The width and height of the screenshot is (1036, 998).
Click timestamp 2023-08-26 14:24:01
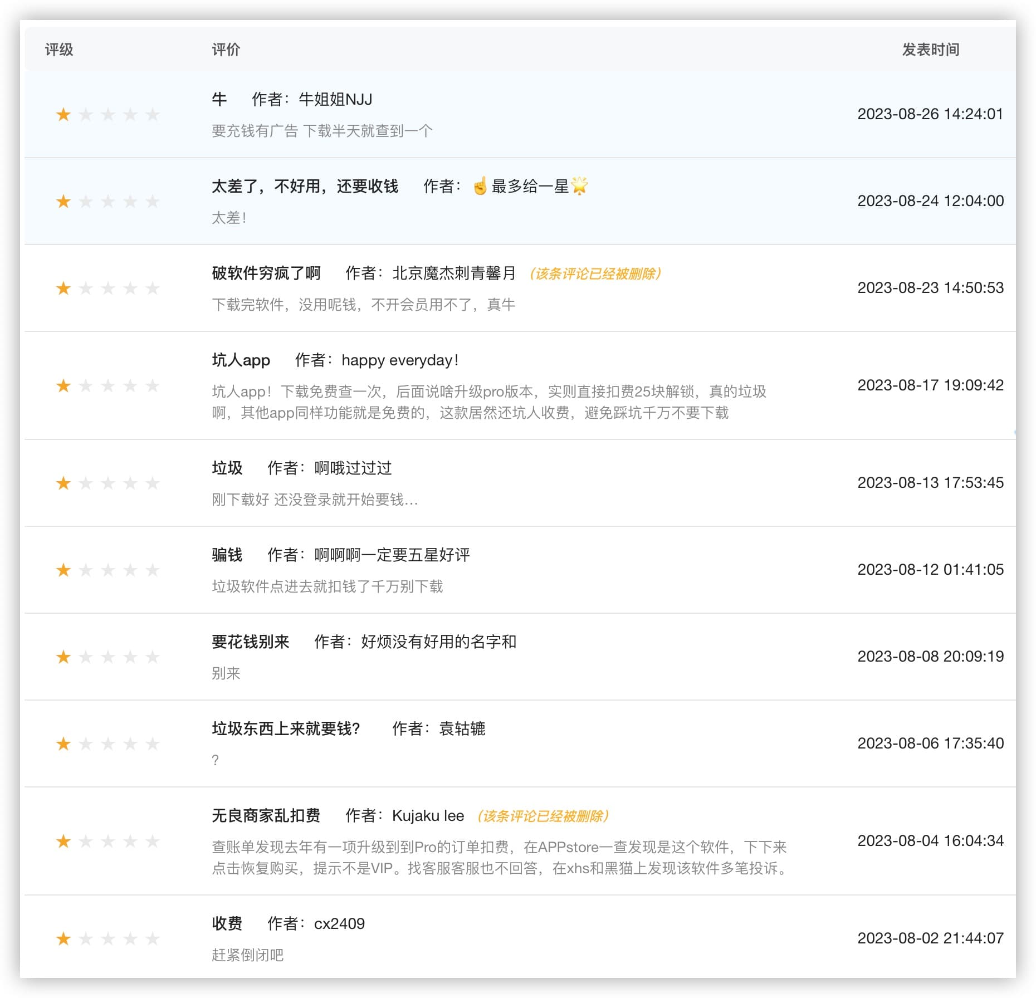pos(931,114)
